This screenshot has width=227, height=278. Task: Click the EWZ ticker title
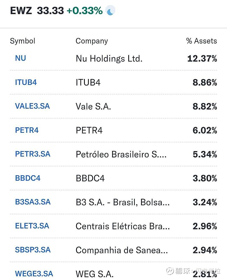(21, 11)
